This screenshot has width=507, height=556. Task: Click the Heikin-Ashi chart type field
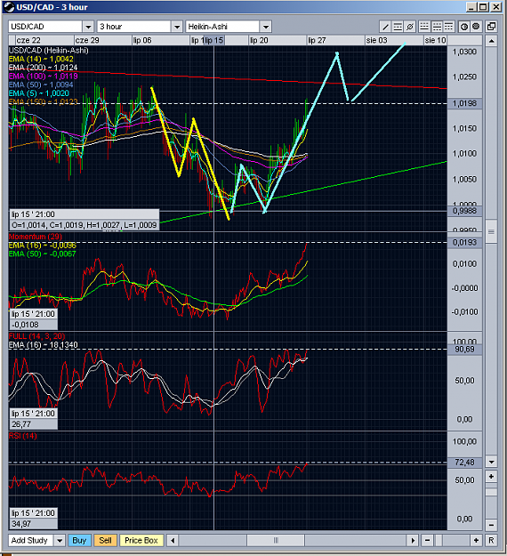(x=223, y=27)
